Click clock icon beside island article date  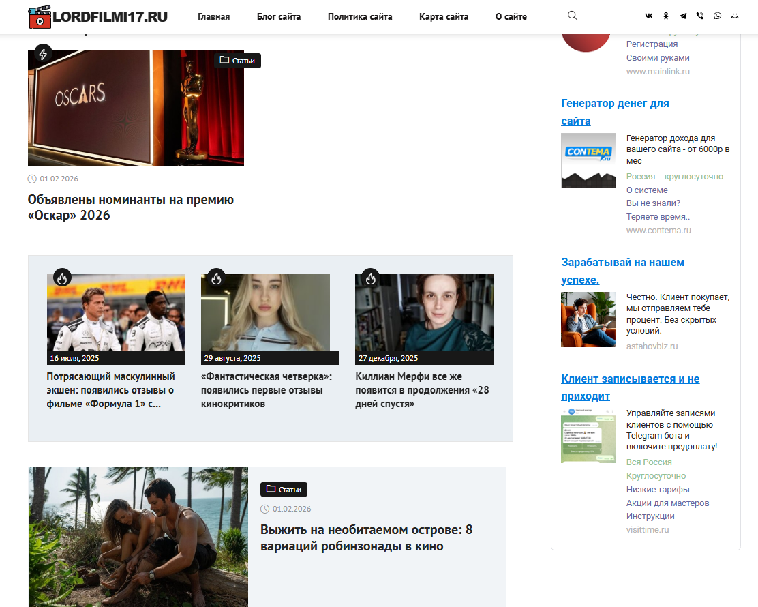coord(265,509)
